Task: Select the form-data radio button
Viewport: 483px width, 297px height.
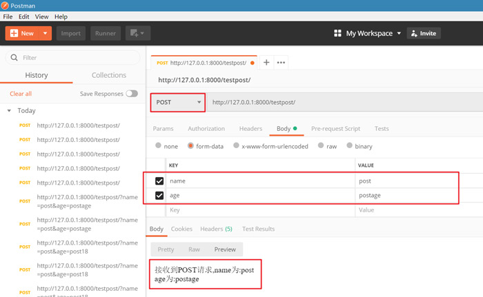Action: pyautogui.click(x=190, y=145)
